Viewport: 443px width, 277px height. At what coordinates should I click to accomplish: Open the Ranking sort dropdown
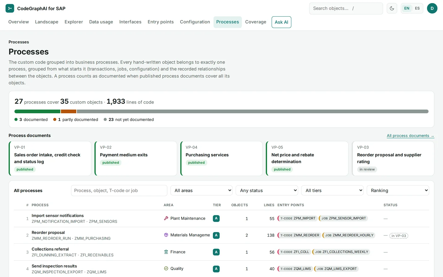pos(398,191)
